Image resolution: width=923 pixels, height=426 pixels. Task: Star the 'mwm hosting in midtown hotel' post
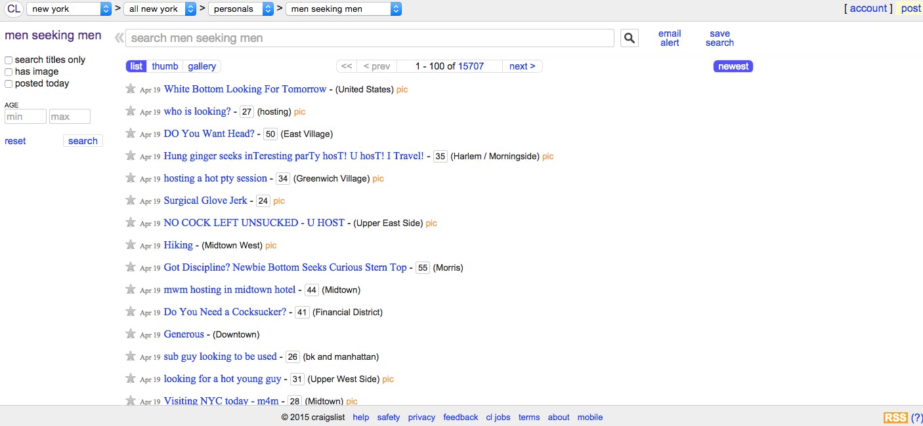[131, 290]
